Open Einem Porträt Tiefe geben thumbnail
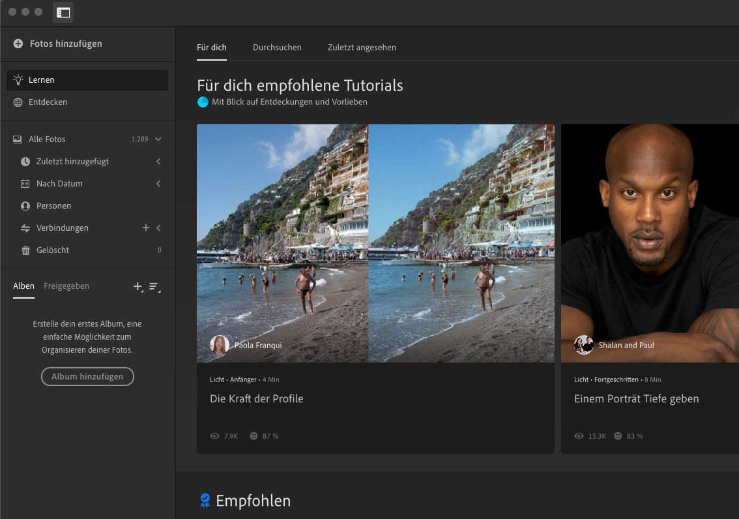Image resolution: width=739 pixels, height=519 pixels. point(649,243)
